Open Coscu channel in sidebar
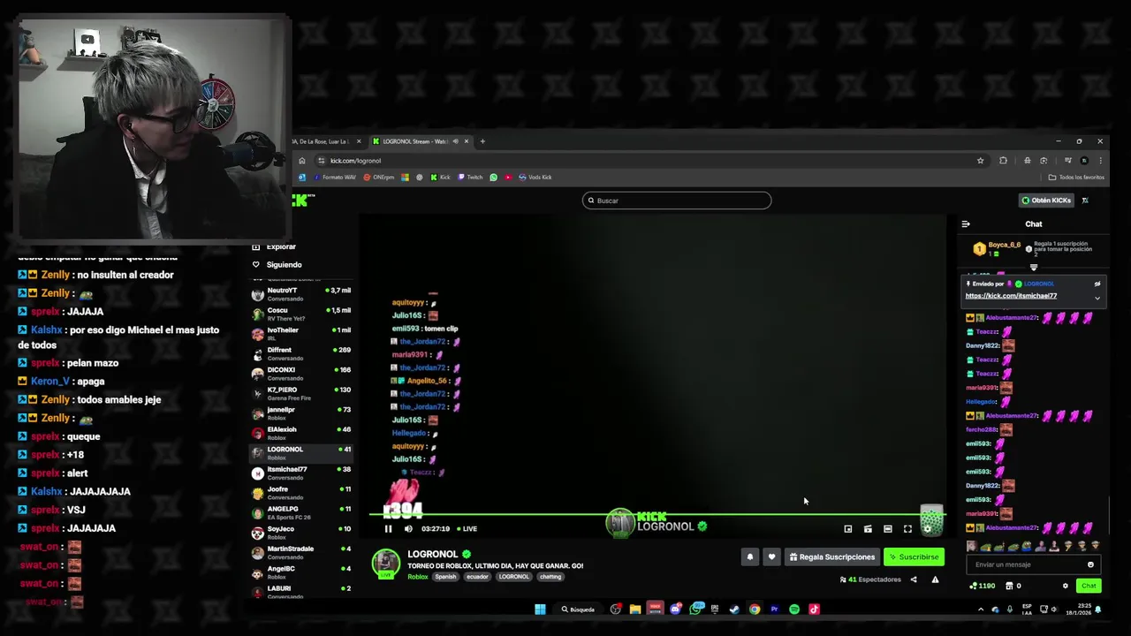Viewport: 1131px width, 636px height. point(301,314)
